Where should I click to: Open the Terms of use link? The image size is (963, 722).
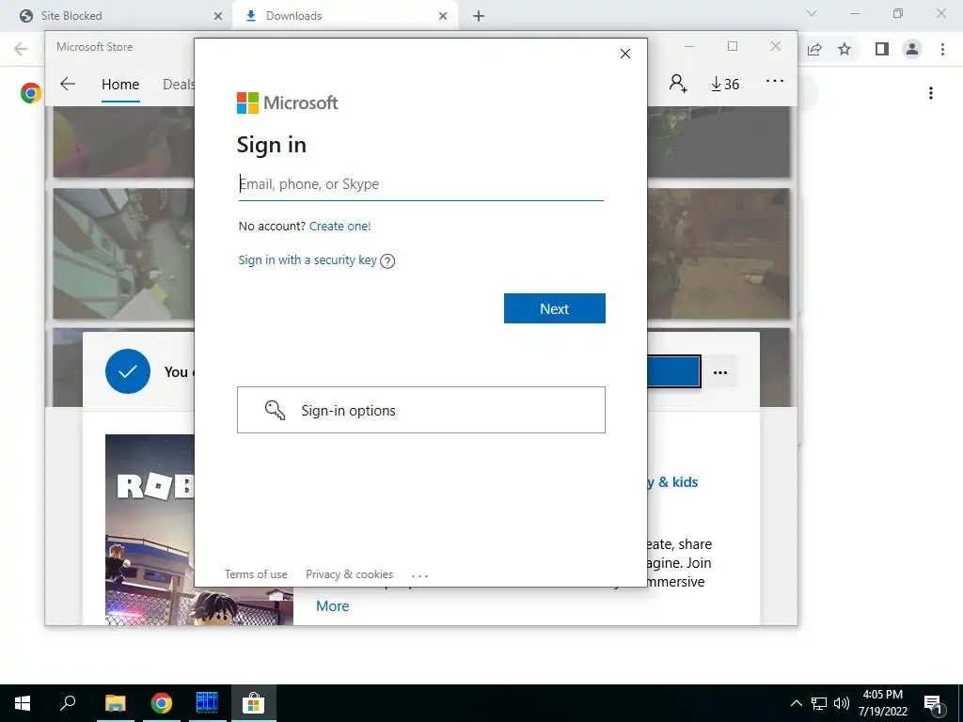(256, 574)
